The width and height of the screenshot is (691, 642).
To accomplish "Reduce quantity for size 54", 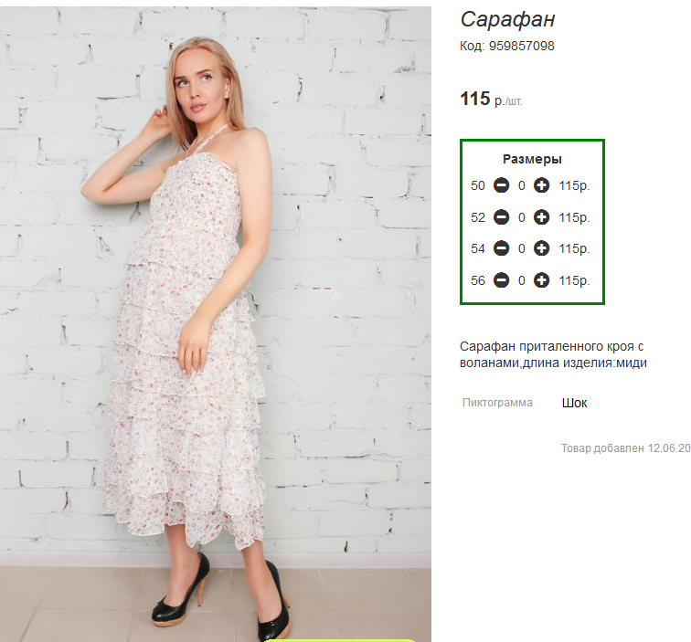I will click(501, 248).
